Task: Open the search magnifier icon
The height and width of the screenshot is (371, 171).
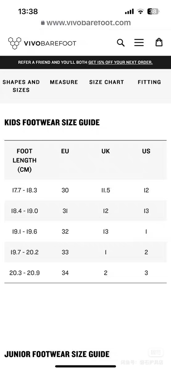Action: pos(121,43)
